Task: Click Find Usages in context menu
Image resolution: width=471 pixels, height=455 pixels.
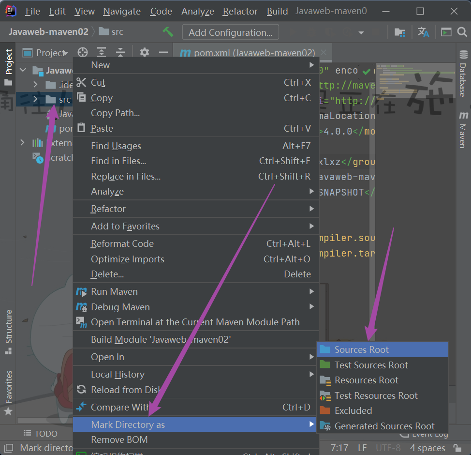Action: pyautogui.click(x=196, y=146)
